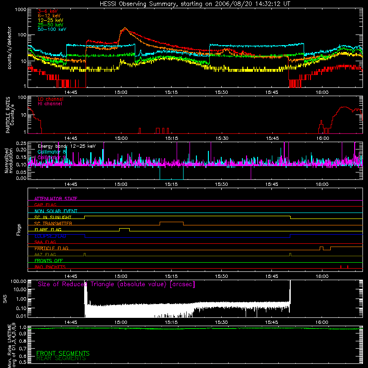Click the 'BAD PACKETS' flag label
This screenshot has height=368, width=368.
[x=50, y=267]
